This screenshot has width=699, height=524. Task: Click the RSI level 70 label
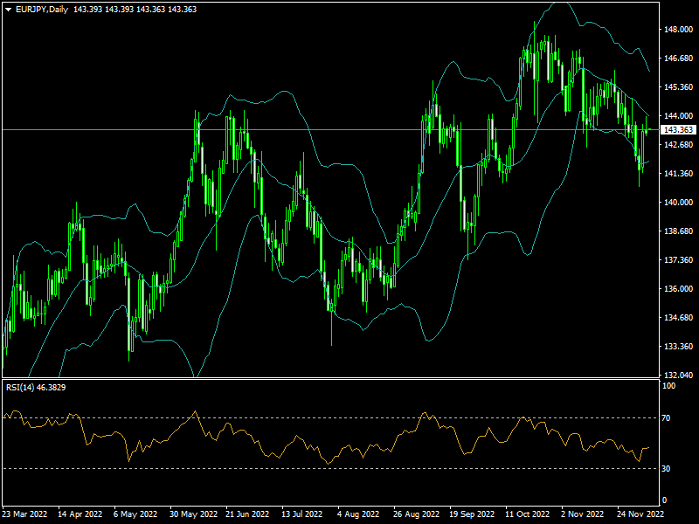tap(666, 418)
